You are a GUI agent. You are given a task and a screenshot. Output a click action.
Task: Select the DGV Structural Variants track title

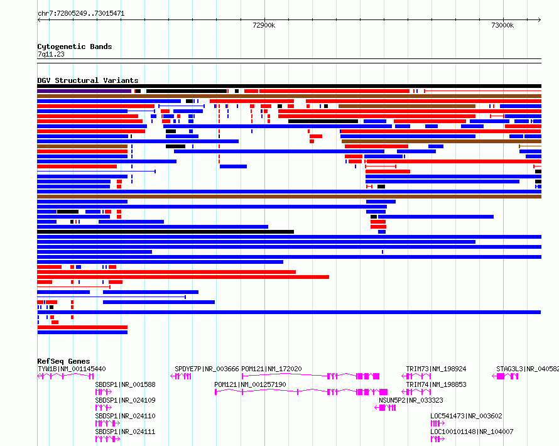(88, 80)
